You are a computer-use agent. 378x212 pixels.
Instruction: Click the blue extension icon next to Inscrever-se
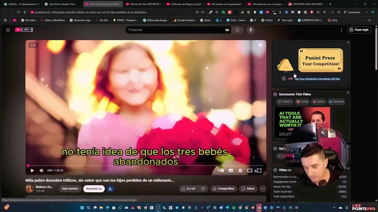coord(110,188)
